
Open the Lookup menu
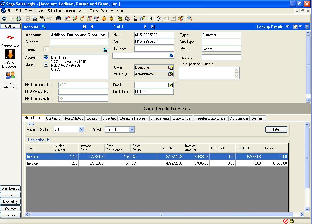[x=70, y=11]
